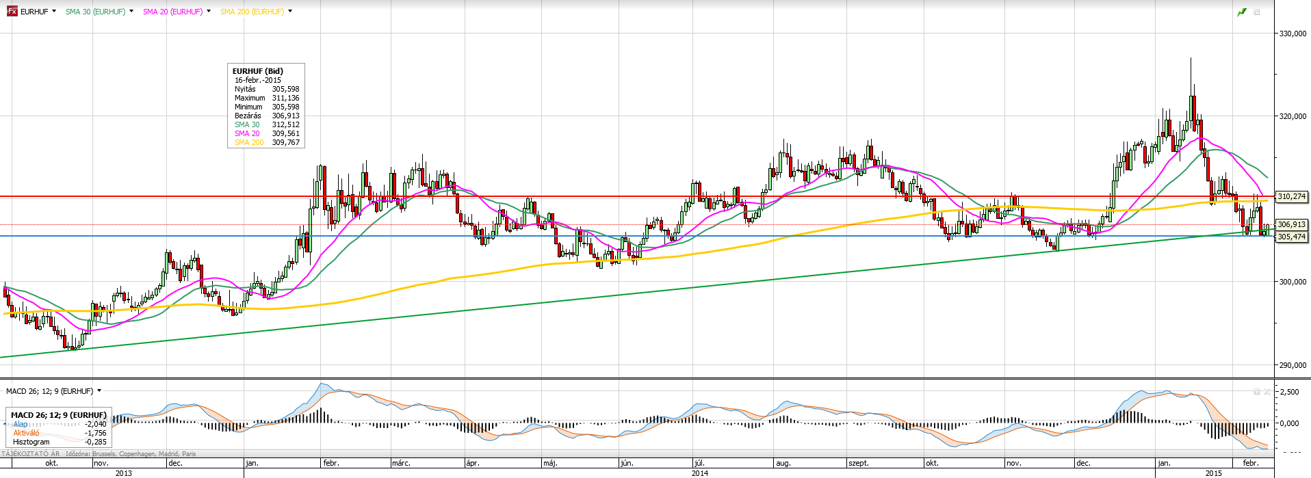This screenshot has width=1311, height=478.
Task: Click the 0,000 MACD axis label
Action: pyautogui.click(x=1289, y=423)
